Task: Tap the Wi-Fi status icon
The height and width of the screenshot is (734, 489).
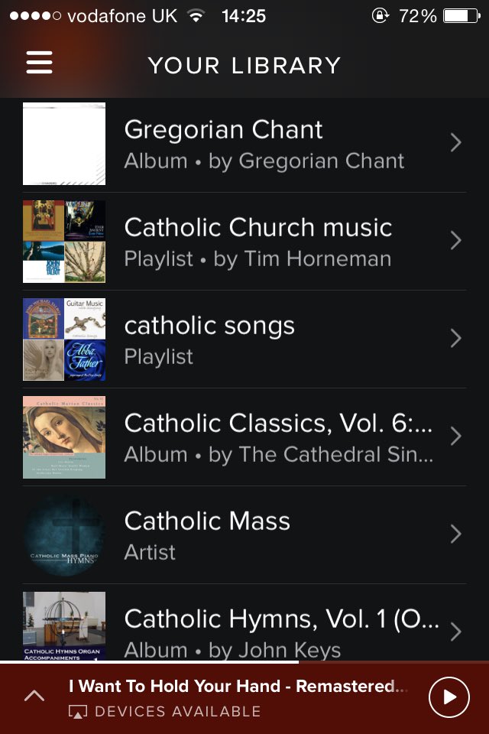Action: (x=196, y=16)
